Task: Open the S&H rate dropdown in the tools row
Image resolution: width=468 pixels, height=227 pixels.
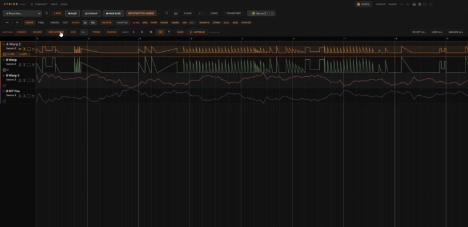Action: 192,23
